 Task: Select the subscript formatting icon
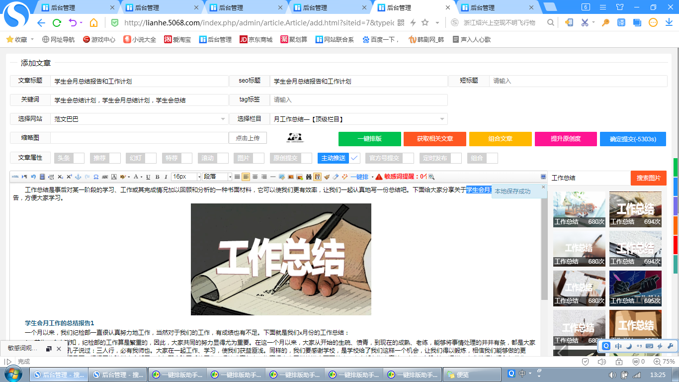click(x=61, y=177)
